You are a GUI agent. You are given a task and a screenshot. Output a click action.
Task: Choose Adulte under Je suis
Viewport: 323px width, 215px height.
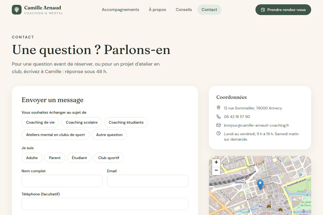coord(32,158)
